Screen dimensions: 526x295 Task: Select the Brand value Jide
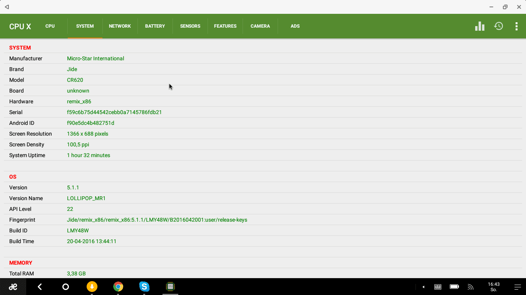coord(72,69)
